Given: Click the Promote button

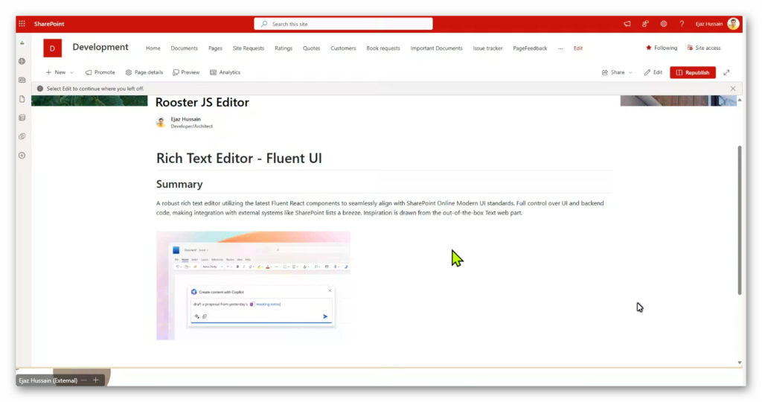Looking at the screenshot, I should (100, 72).
